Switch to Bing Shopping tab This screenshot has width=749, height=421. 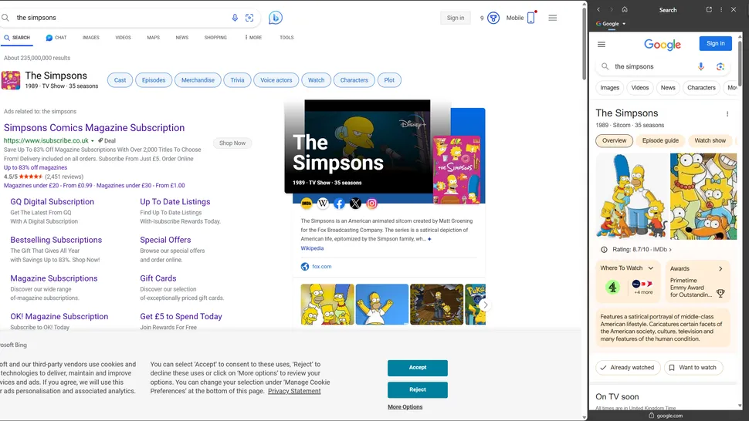pyautogui.click(x=215, y=37)
